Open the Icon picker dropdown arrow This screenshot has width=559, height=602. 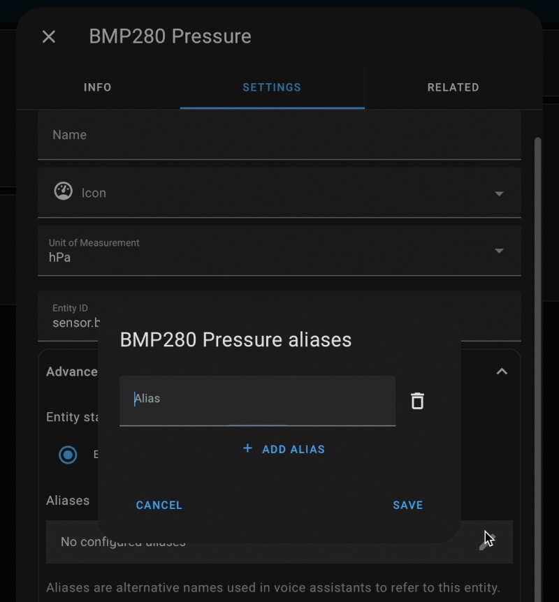[x=499, y=193]
